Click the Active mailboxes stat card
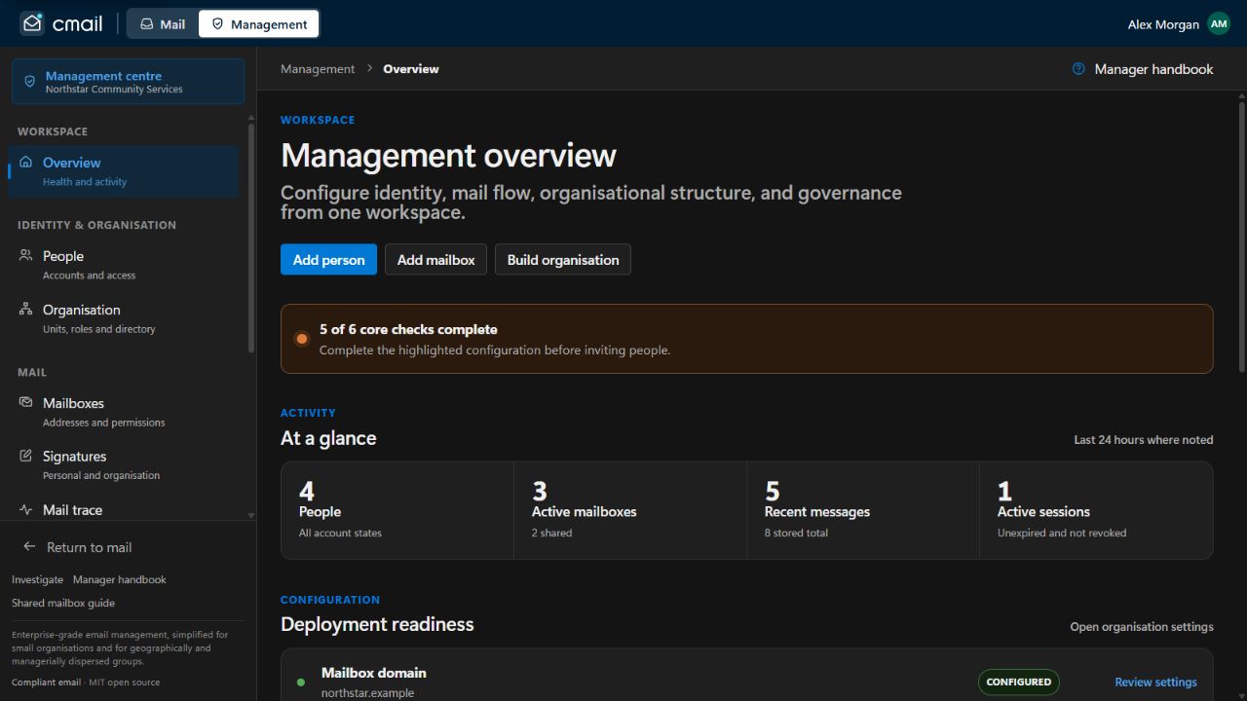 [x=630, y=510]
